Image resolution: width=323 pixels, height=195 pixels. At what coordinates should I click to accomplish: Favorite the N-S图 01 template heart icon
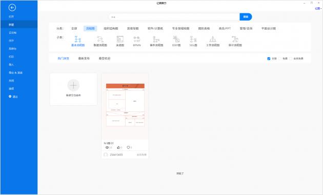point(128,147)
